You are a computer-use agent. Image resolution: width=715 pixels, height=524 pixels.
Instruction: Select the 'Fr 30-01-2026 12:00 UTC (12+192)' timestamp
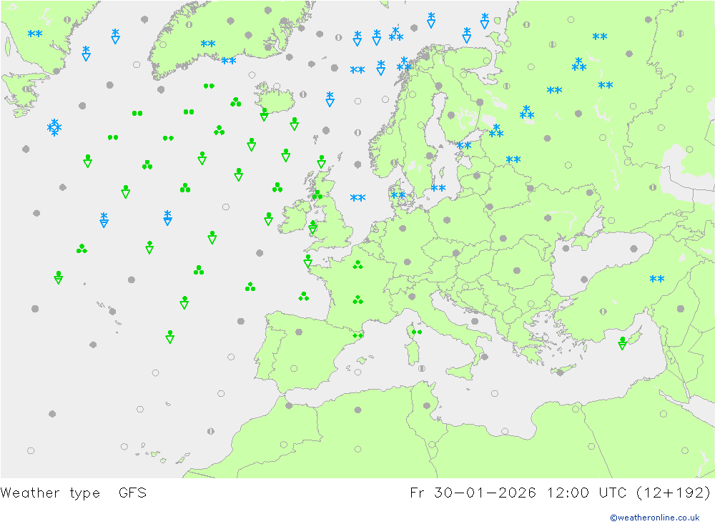click(x=560, y=493)
